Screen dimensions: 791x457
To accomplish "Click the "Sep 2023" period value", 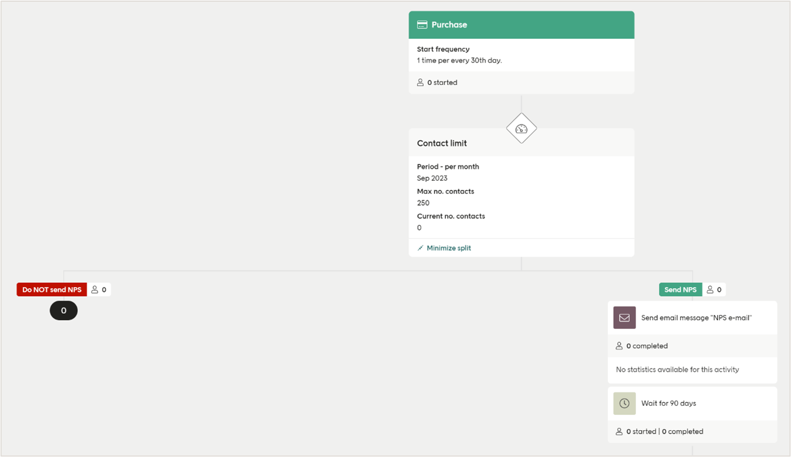I will pyautogui.click(x=432, y=179).
